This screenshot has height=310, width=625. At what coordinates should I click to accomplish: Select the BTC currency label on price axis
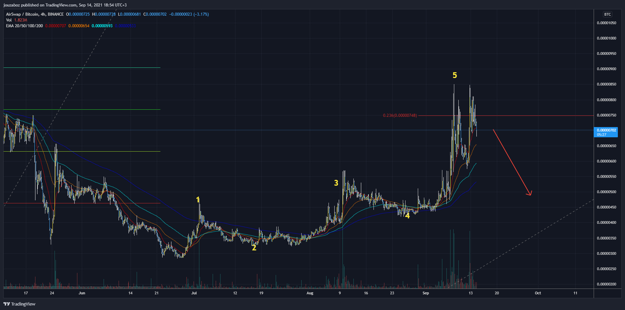pos(607,14)
